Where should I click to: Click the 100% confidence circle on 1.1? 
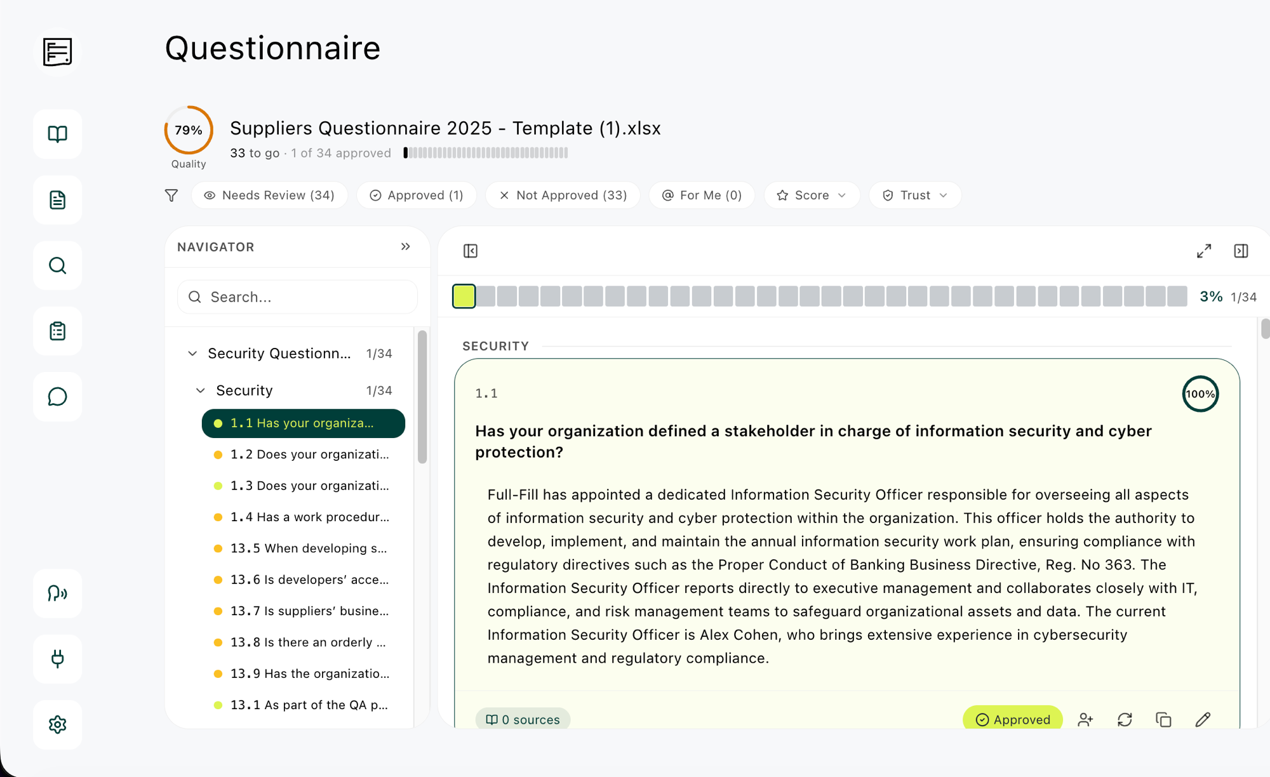(x=1200, y=394)
